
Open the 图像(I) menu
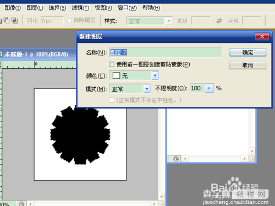tap(13, 8)
